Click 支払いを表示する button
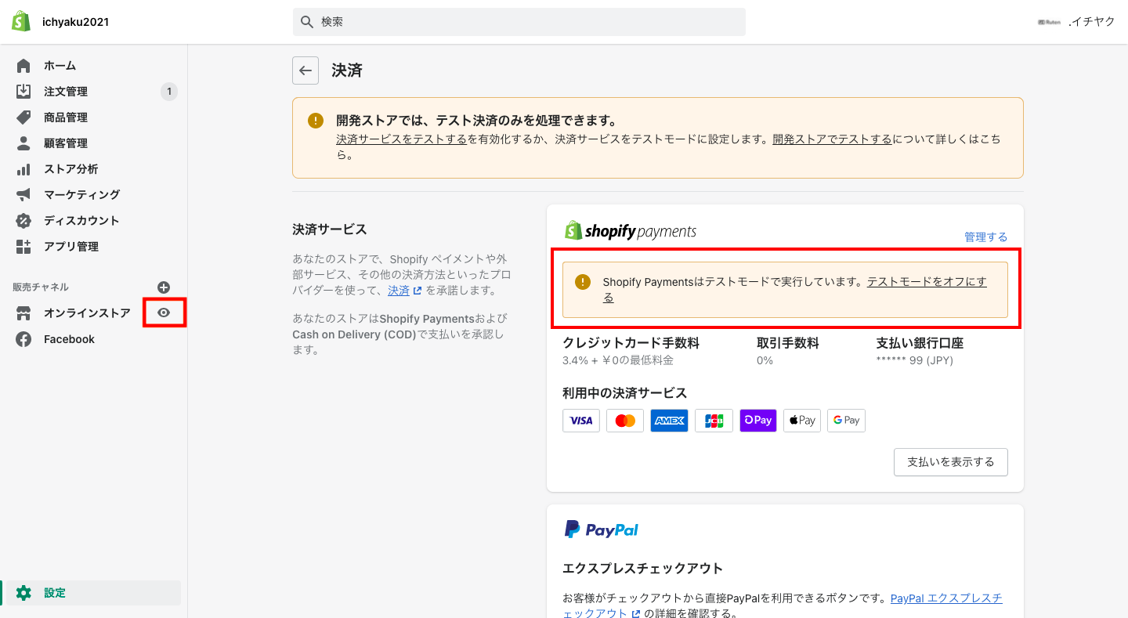This screenshot has height=618, width=1128. [951, 462]
